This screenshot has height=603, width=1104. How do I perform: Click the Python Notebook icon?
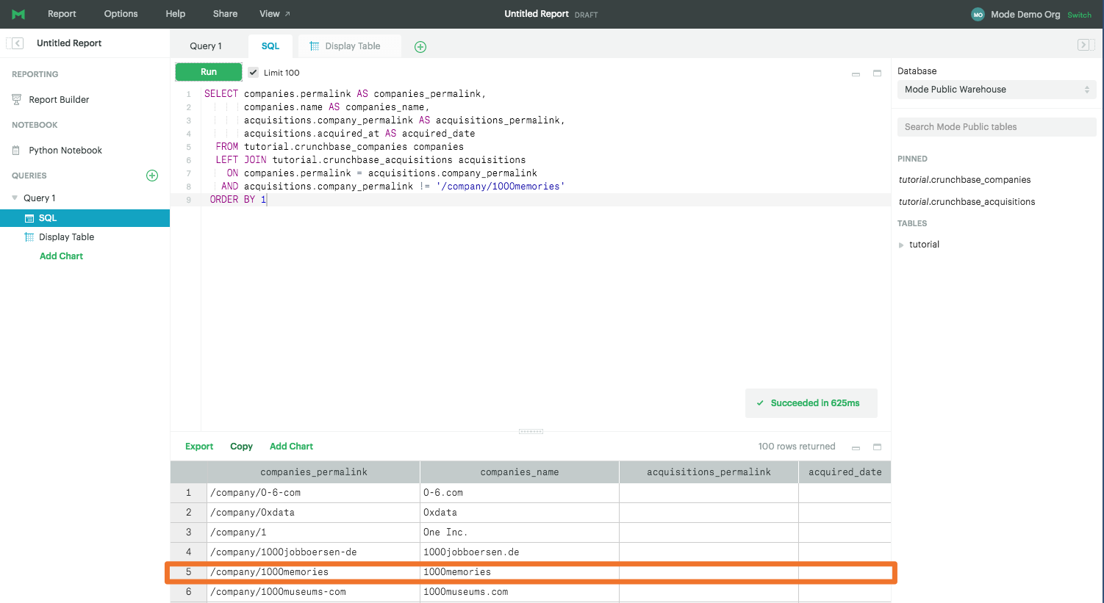[x=16, y=151]
